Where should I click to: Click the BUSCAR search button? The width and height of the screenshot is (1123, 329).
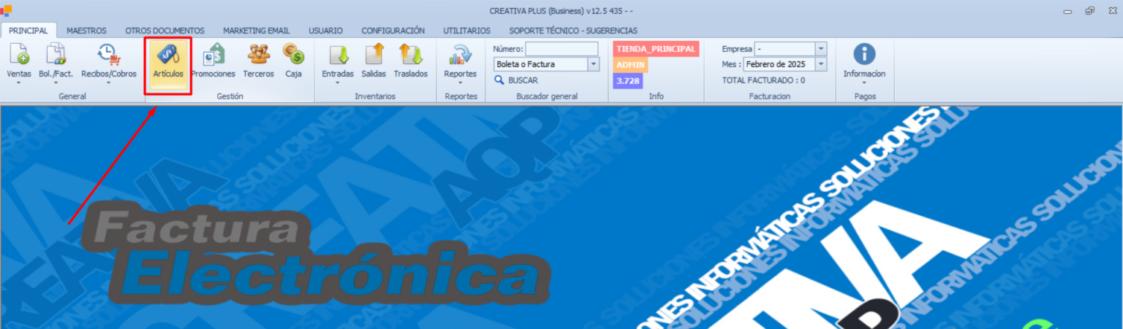(x=516, y=80)
